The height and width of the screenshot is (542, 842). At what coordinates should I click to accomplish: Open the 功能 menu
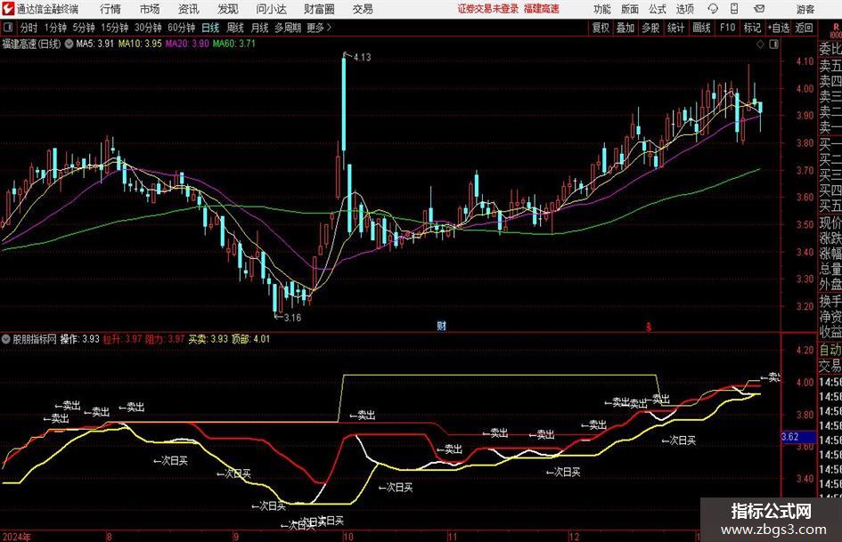(602, 9)
